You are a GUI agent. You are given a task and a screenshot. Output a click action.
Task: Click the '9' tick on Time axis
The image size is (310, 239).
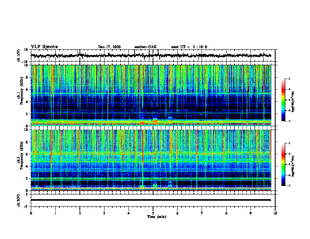251,213
